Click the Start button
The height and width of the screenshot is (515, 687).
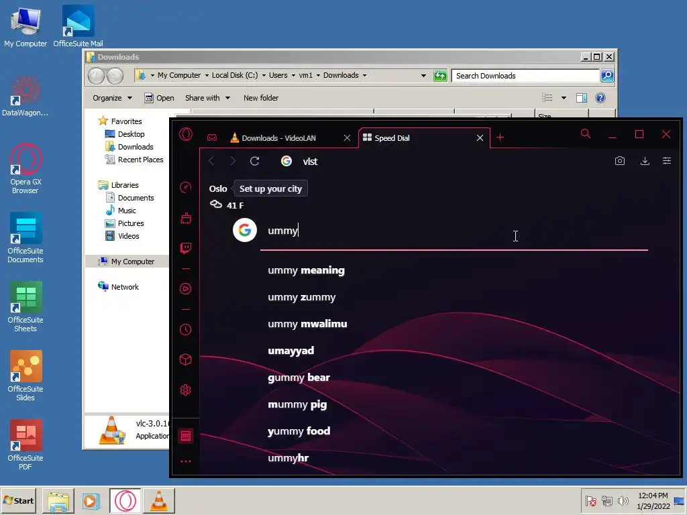(x=18, y=500)
